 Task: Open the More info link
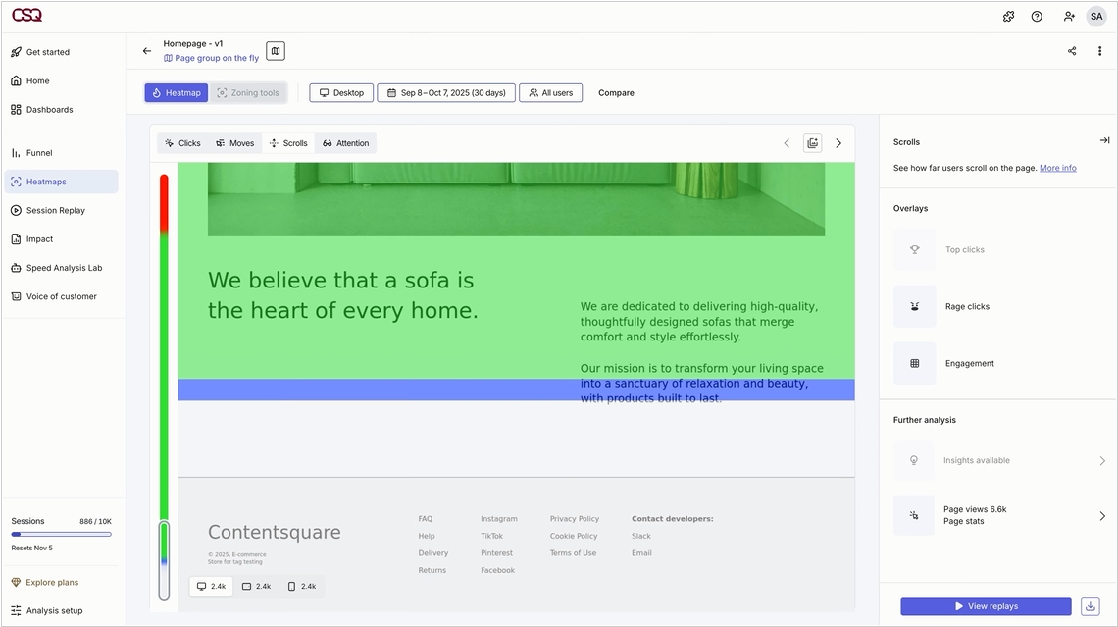pyautogui.click(x=1057, y=168)
